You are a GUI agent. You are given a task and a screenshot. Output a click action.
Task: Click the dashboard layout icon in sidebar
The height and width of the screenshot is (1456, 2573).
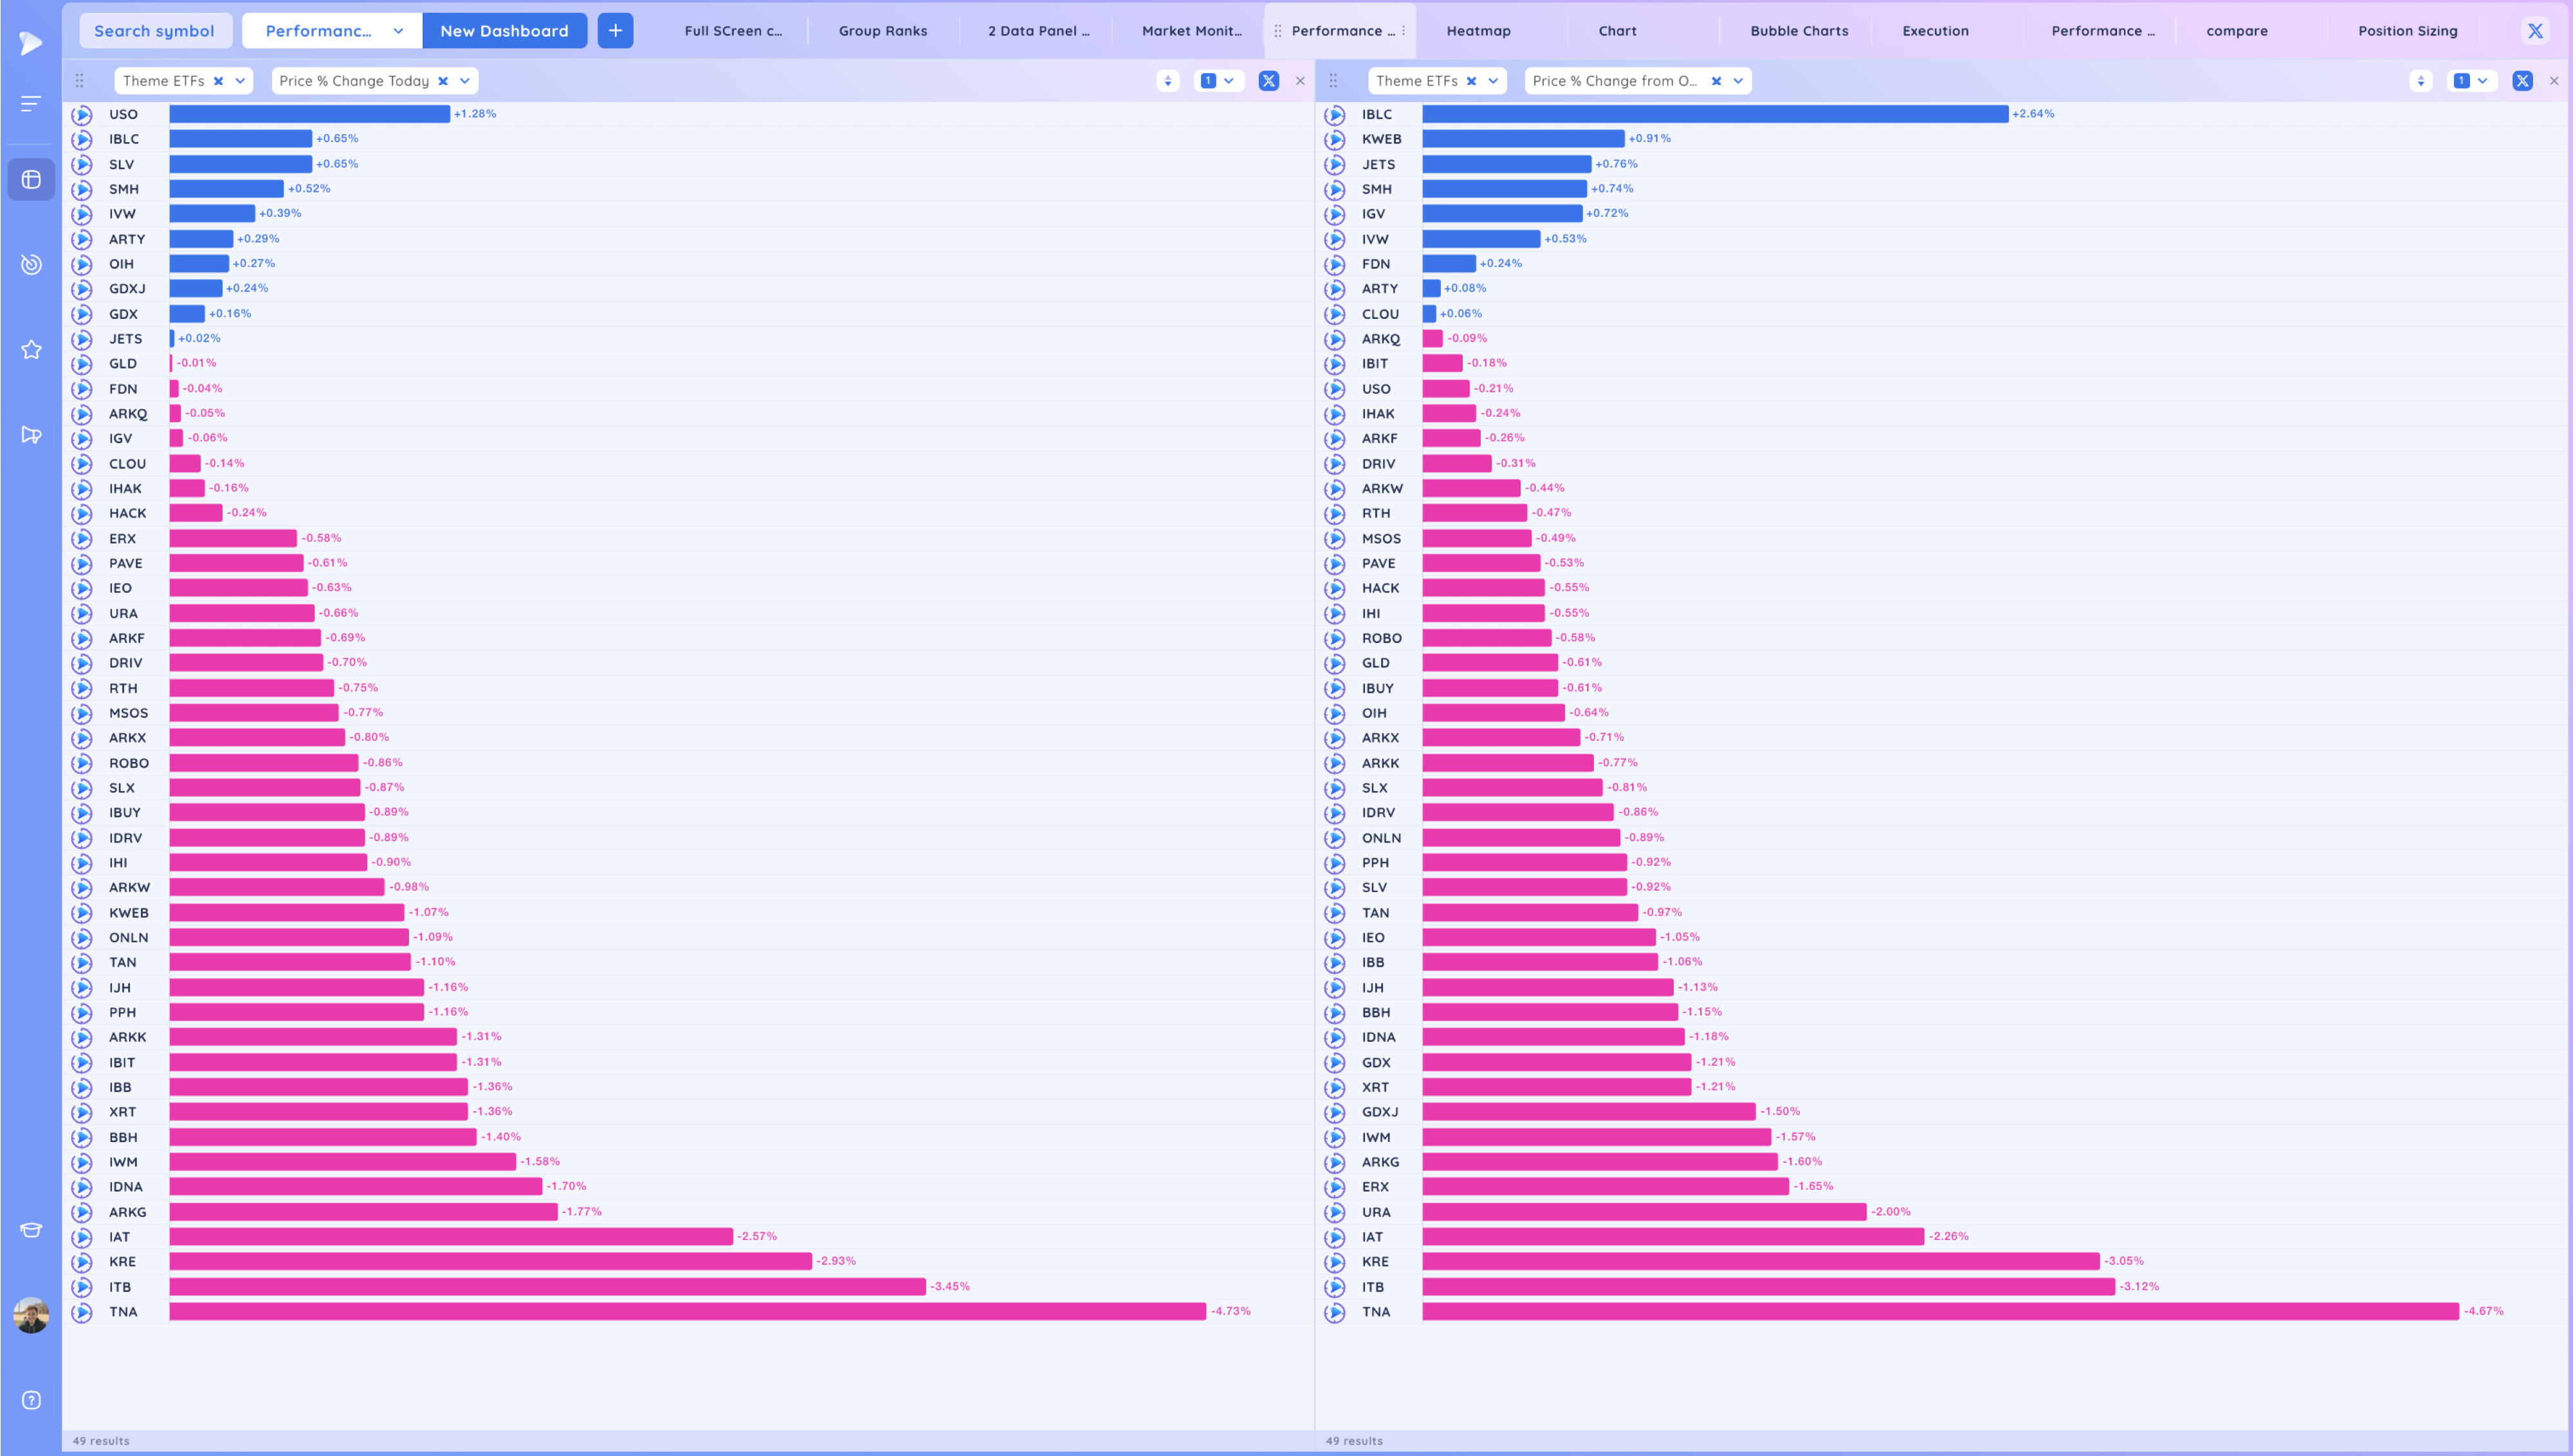(x=31, y=180)
